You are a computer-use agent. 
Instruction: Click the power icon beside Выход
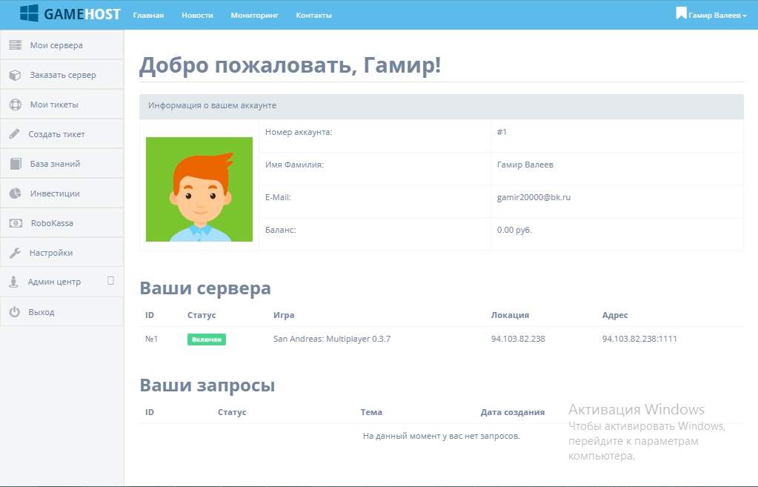click(x=15, y=312)
